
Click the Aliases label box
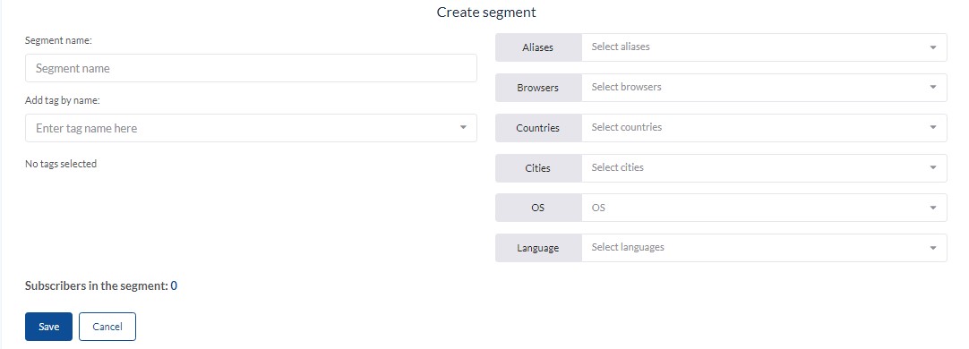point(538,47)
